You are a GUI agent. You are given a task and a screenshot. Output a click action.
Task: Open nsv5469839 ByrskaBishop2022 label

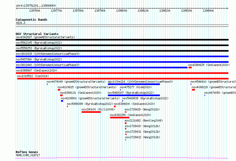145,98
